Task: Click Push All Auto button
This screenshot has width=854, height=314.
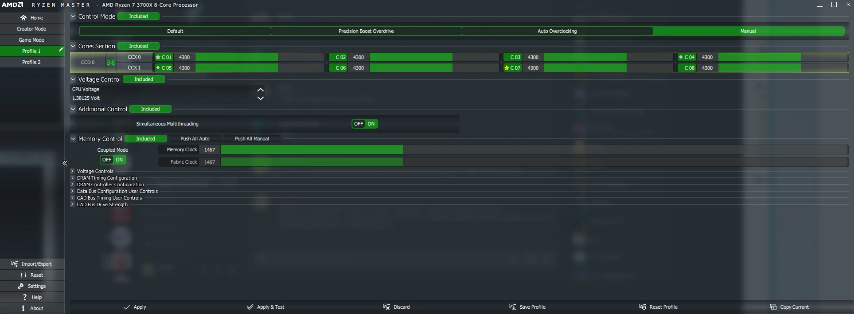Action: (x=195, y=139)
